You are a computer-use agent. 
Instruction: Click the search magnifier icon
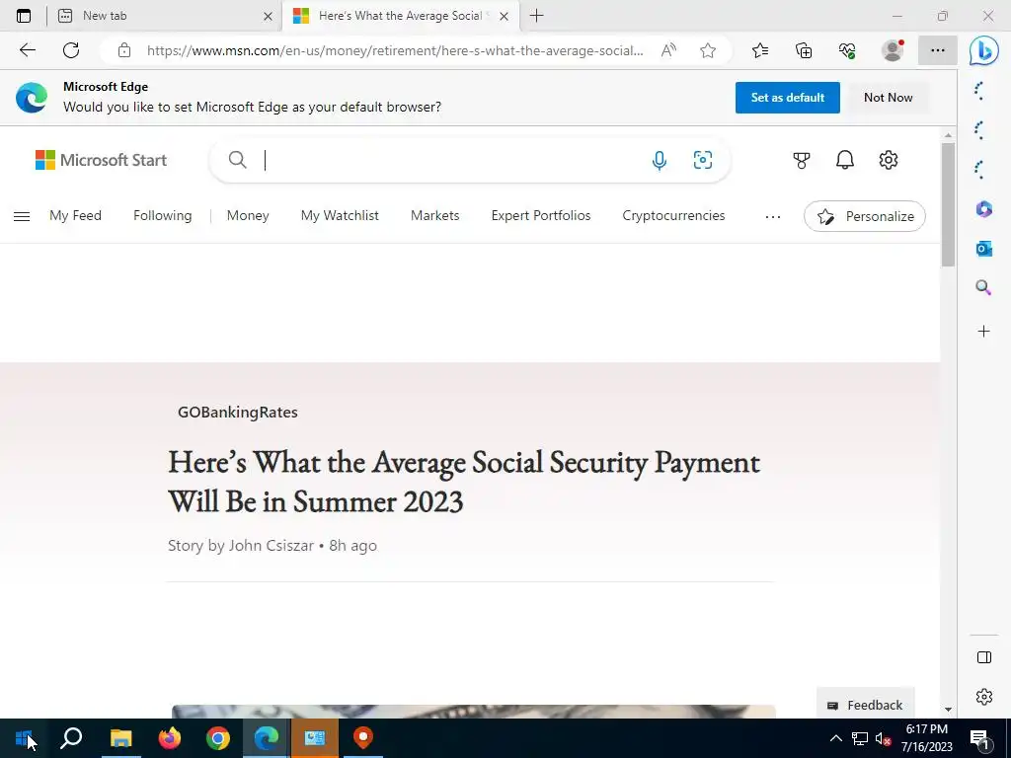pos(237,159)
